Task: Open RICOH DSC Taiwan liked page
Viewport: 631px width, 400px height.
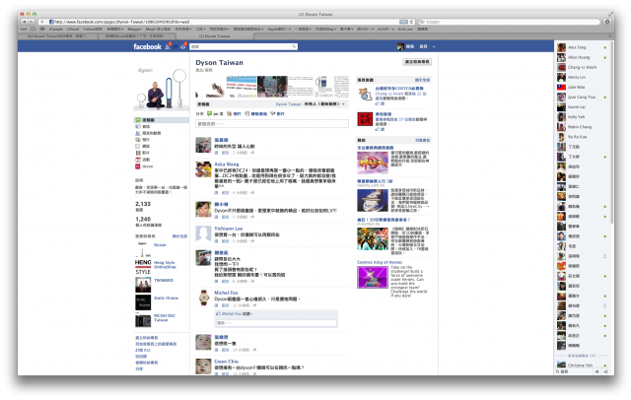Action: (165, 318)
